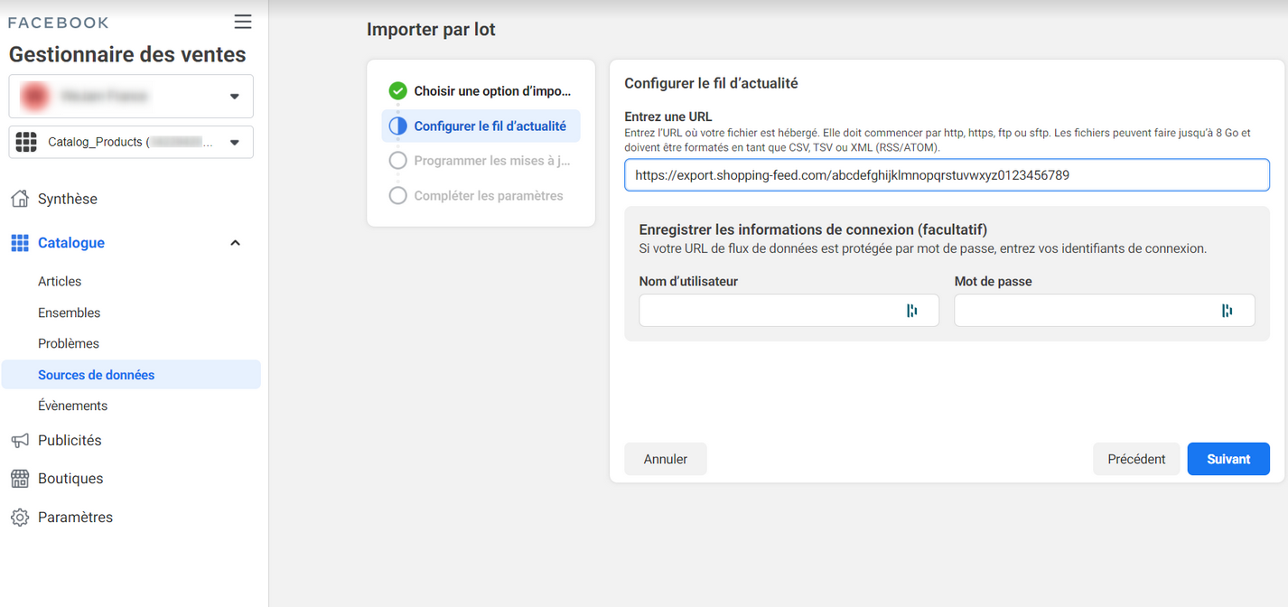Open the Catalog_Products catalog dropdown
Image resolution: width=1288 pixels, height=607 pixels.
(131, 142)
